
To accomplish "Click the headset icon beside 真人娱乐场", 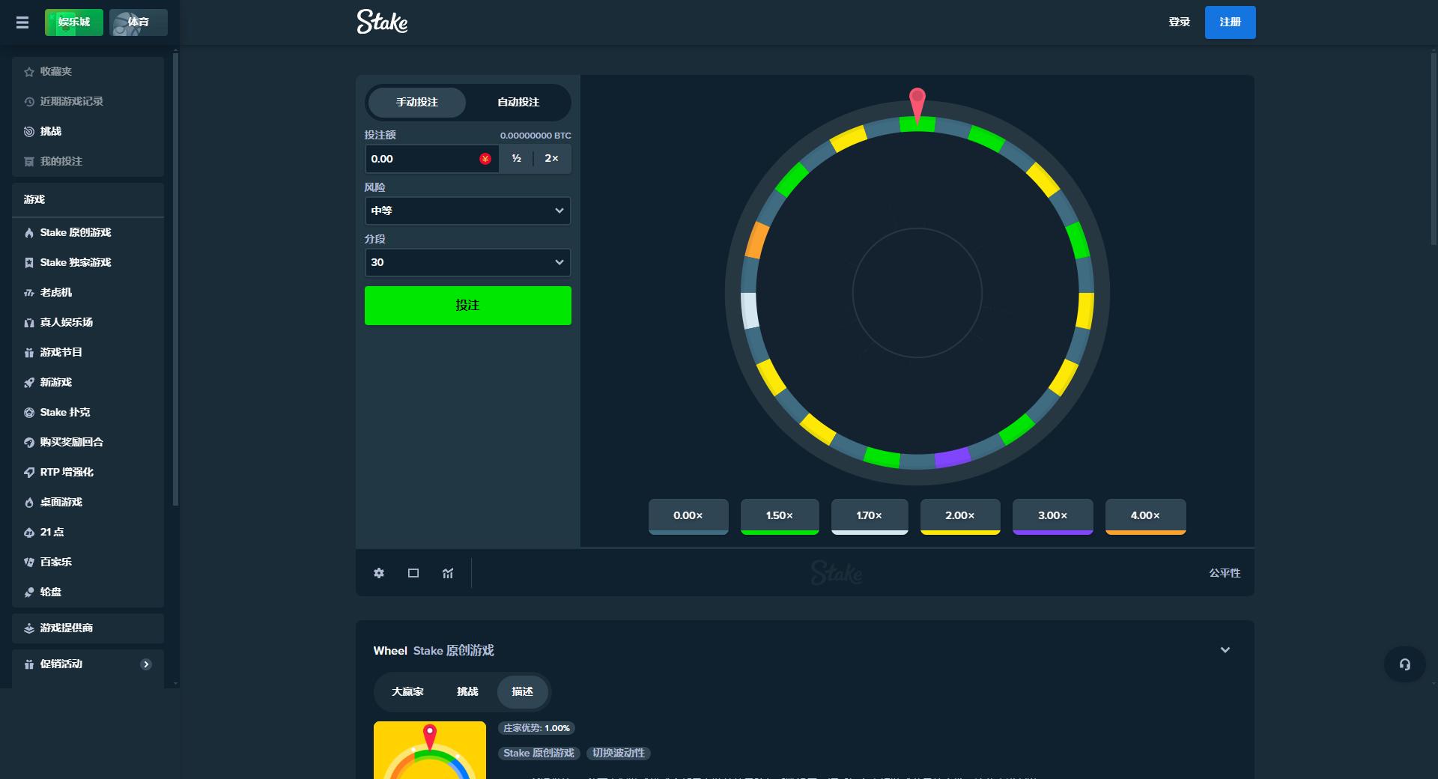I will tap(29, 323).
